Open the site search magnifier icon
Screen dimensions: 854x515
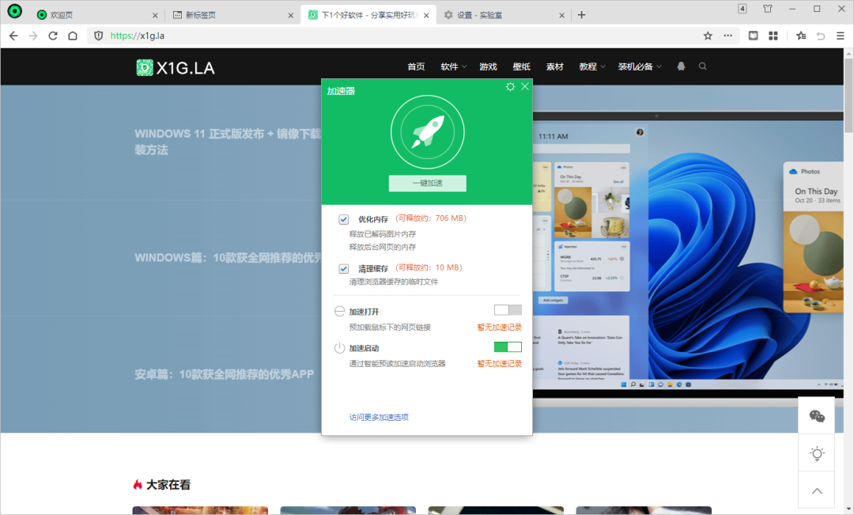703,66
